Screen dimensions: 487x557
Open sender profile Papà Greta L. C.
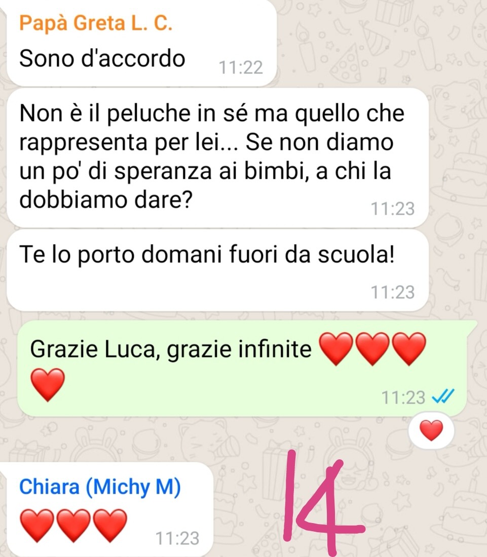(x=96, y=23)
